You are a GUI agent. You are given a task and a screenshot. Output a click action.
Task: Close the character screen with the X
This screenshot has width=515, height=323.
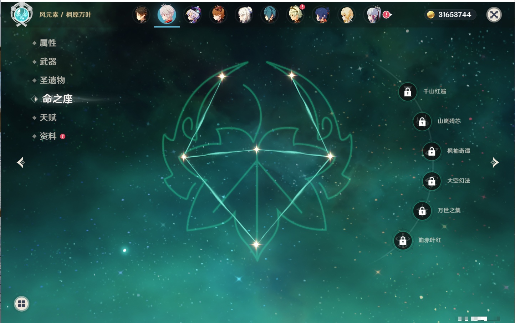click(494, 15)
